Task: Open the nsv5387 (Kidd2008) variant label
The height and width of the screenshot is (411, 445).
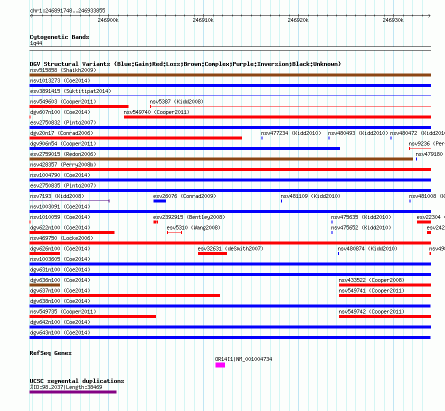Action: [x=176, y=101]
